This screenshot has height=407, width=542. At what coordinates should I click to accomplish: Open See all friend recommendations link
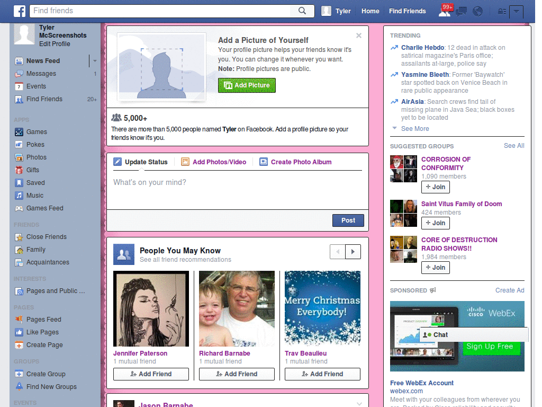(x=185, y=260)
